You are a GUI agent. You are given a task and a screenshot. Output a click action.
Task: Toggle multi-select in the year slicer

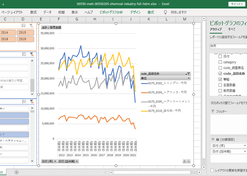(24, 26)
